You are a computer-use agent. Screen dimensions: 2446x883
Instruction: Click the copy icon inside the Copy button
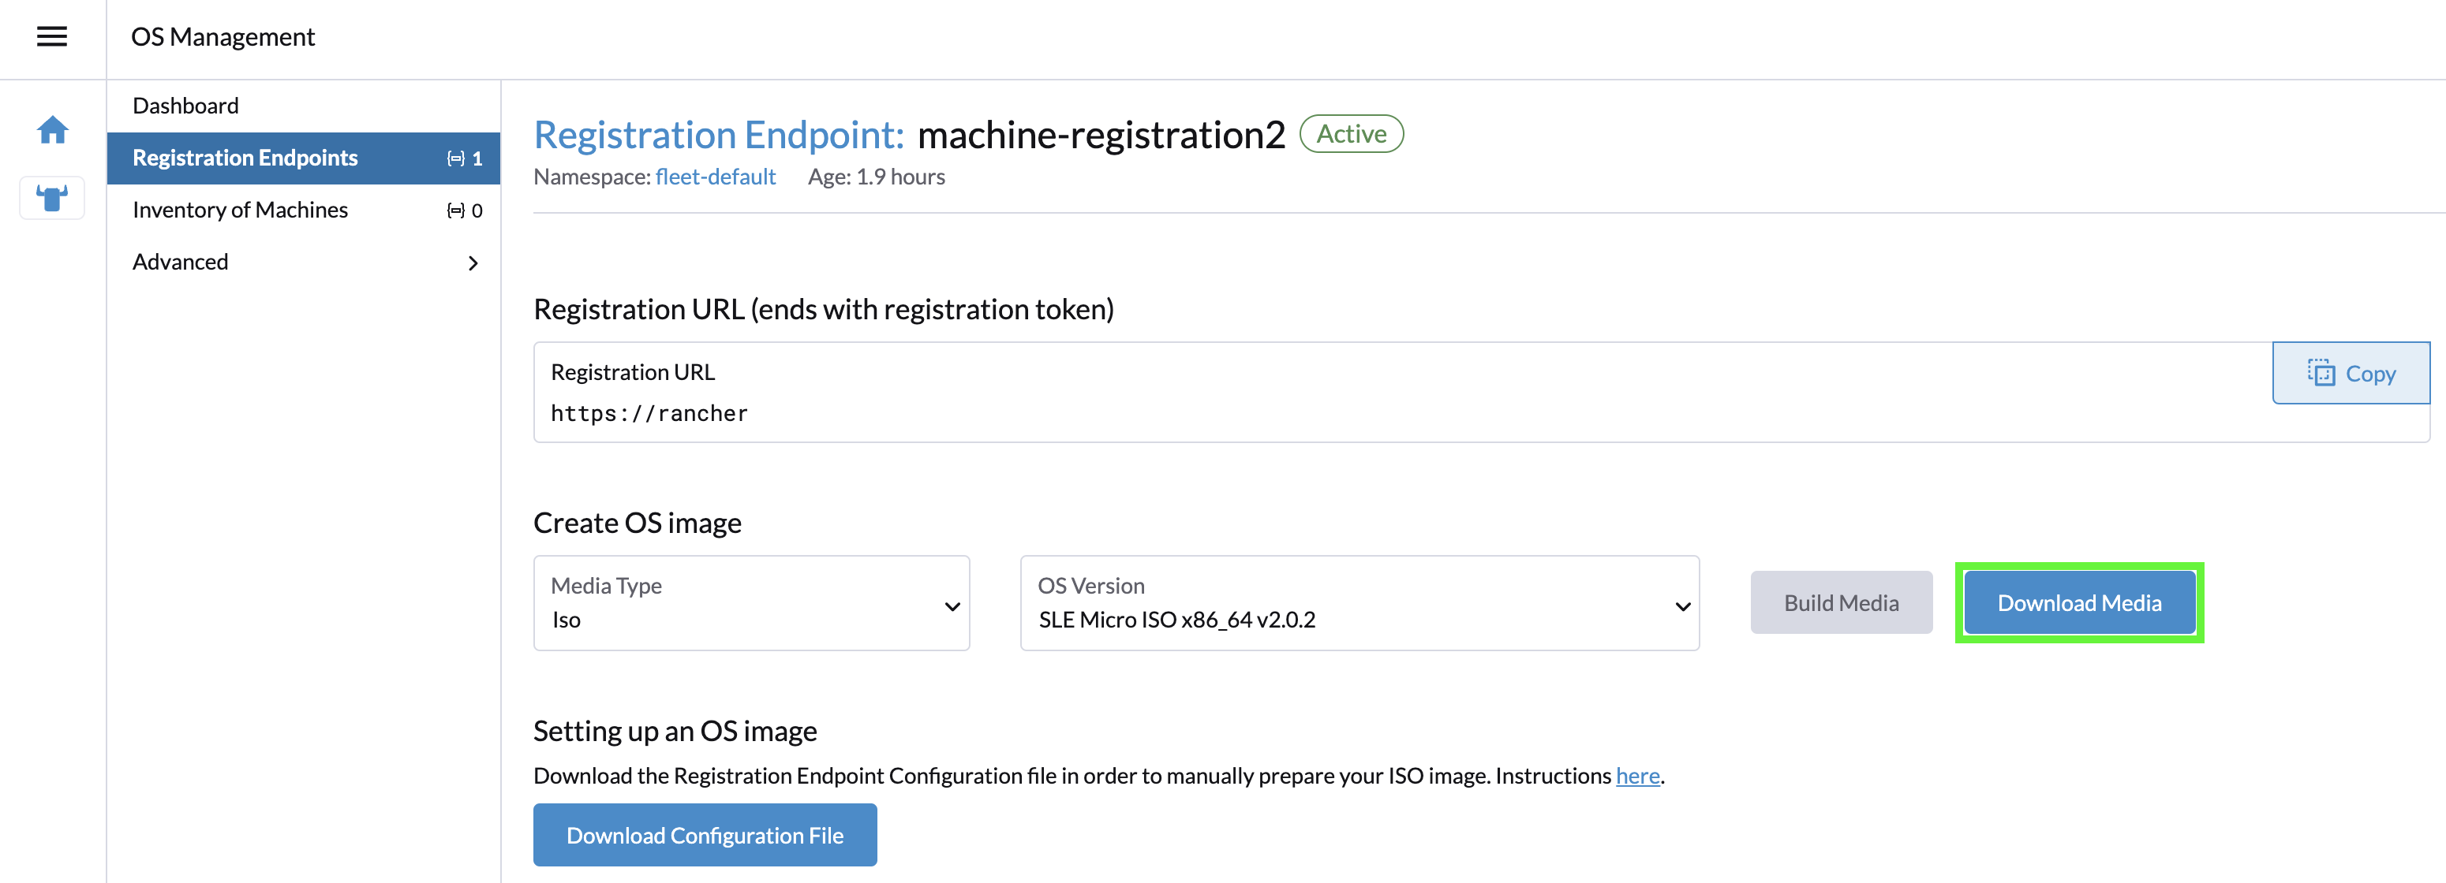tap(2321, 373)
